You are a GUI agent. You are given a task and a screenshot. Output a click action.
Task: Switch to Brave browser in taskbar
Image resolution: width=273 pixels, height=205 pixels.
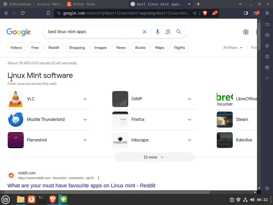53,199
